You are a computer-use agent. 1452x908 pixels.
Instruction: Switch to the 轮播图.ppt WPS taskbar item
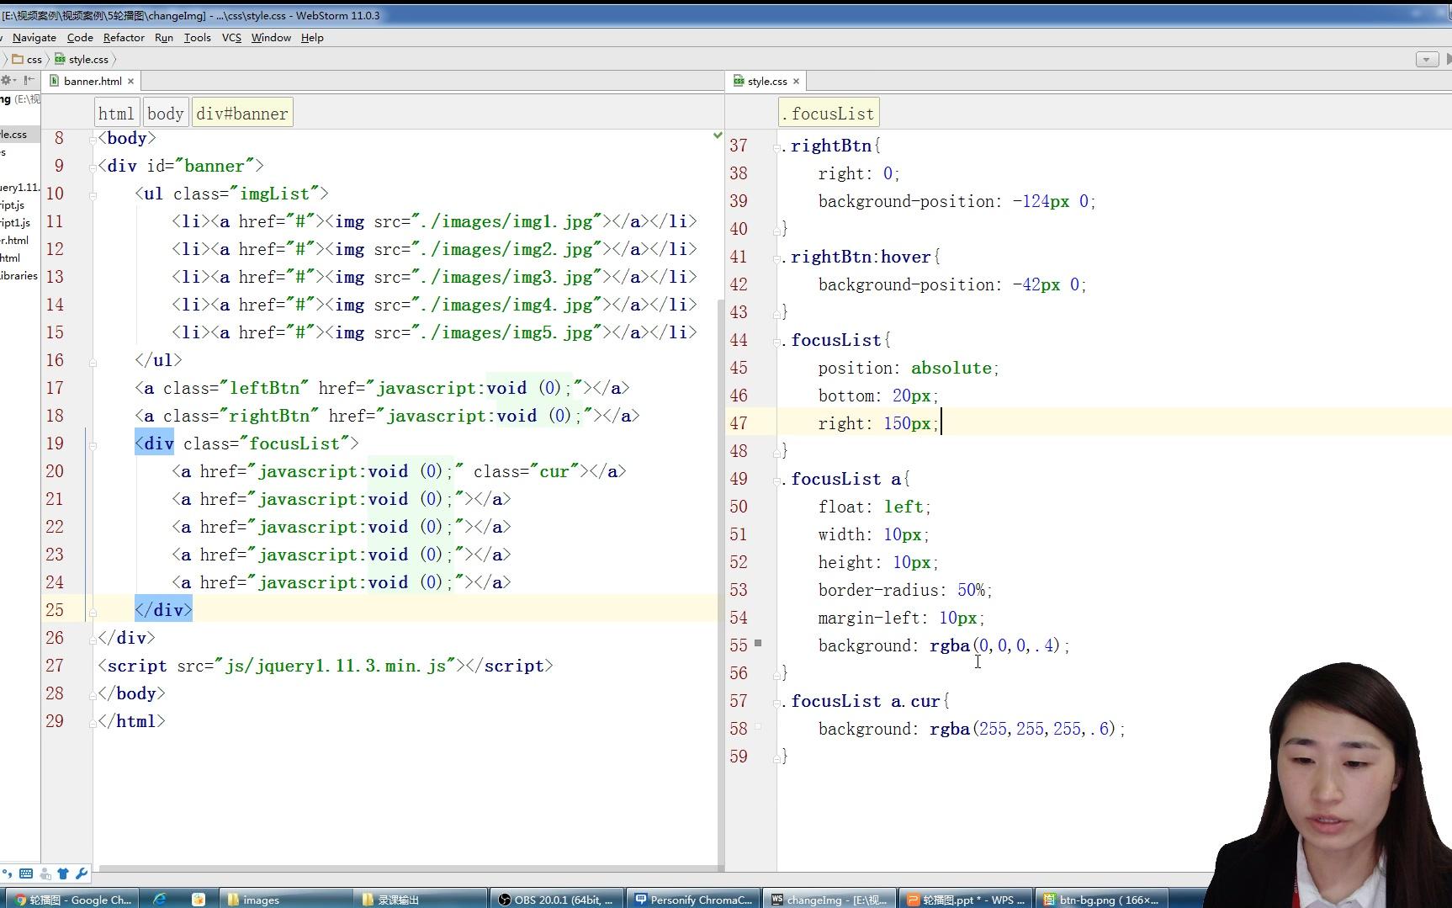point(966,899)
